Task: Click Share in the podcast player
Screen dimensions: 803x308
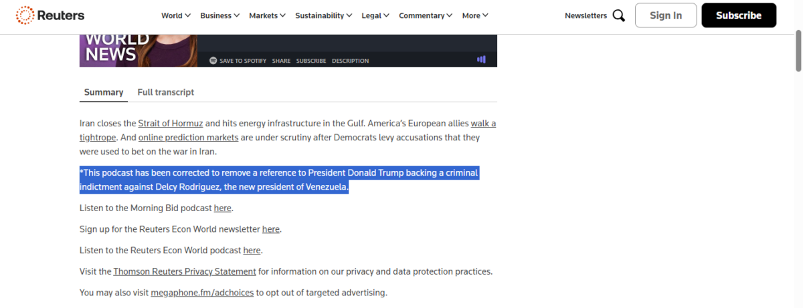Action: (281, 61)
